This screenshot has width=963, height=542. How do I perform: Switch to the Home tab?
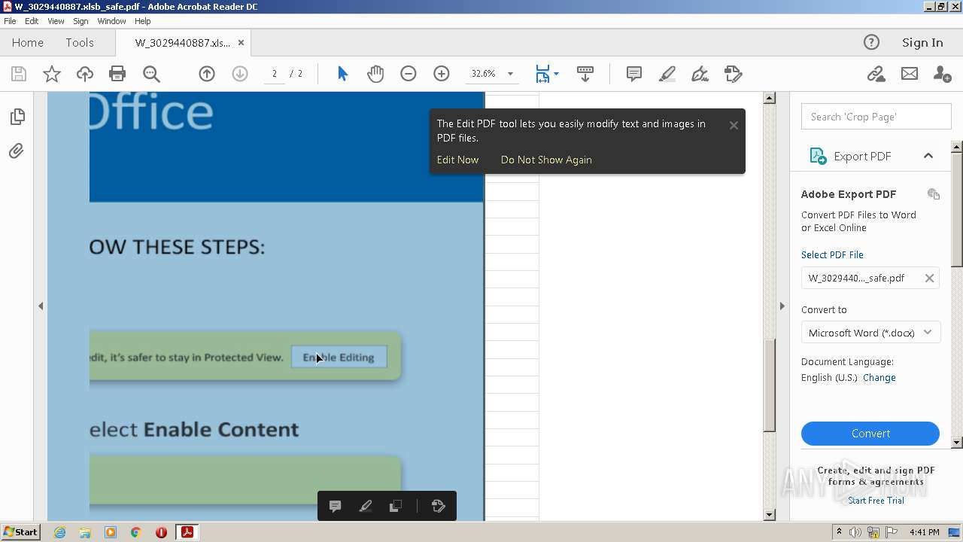coord(28,43)
